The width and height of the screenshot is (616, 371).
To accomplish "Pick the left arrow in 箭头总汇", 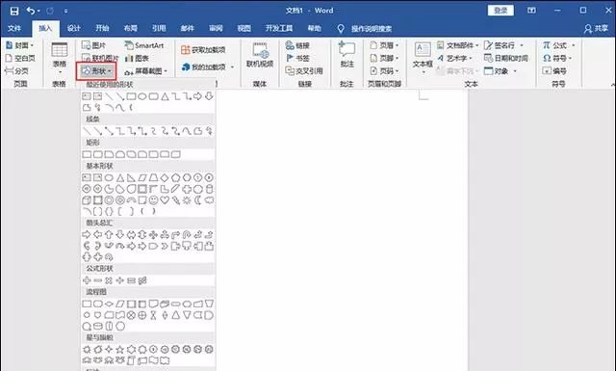I will pyautogui.click(x=98, y=235).
